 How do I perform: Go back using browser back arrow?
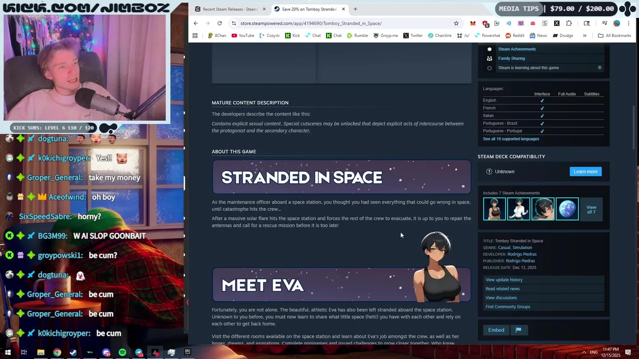(196, 23)
